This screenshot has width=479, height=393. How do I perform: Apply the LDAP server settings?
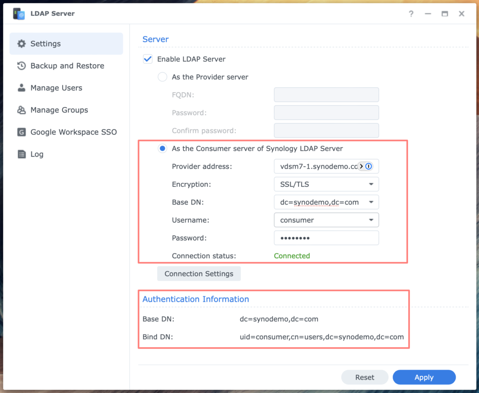(424, 378)
